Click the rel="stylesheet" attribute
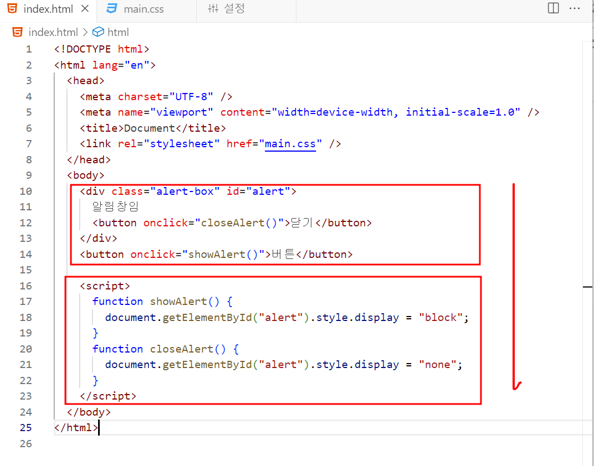Screen dimensions: 594x466 [x=168, y=144]
